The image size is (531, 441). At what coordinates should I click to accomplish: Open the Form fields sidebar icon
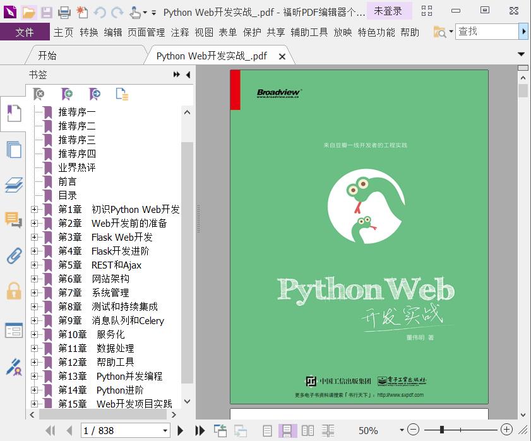14,330
